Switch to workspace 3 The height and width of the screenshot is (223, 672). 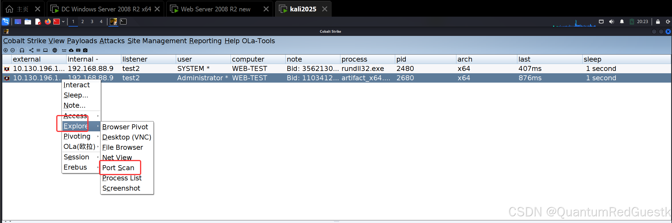point(92,22)
